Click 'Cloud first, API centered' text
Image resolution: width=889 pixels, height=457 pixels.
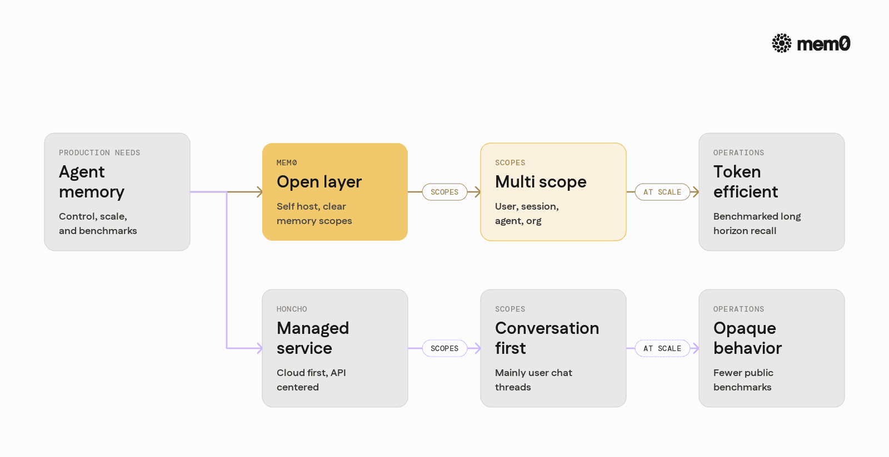point(311,380)
